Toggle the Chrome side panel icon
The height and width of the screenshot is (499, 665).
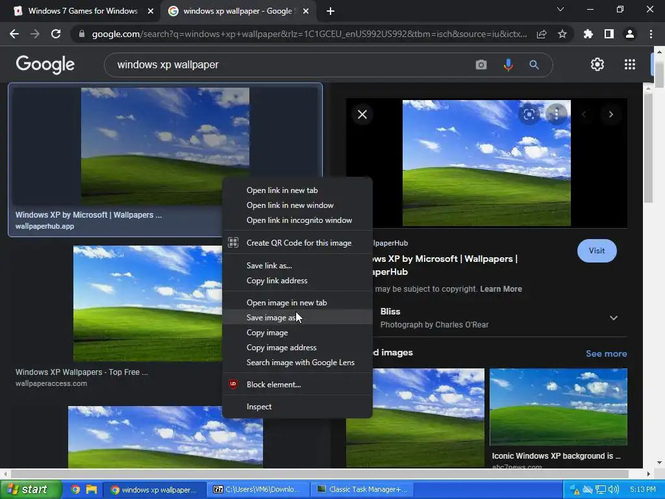point(609,34)
